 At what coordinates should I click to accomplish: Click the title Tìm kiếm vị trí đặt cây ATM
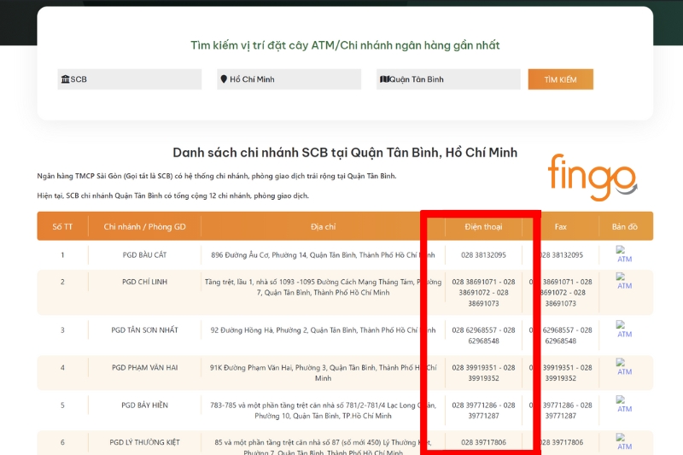click(345, 45)
